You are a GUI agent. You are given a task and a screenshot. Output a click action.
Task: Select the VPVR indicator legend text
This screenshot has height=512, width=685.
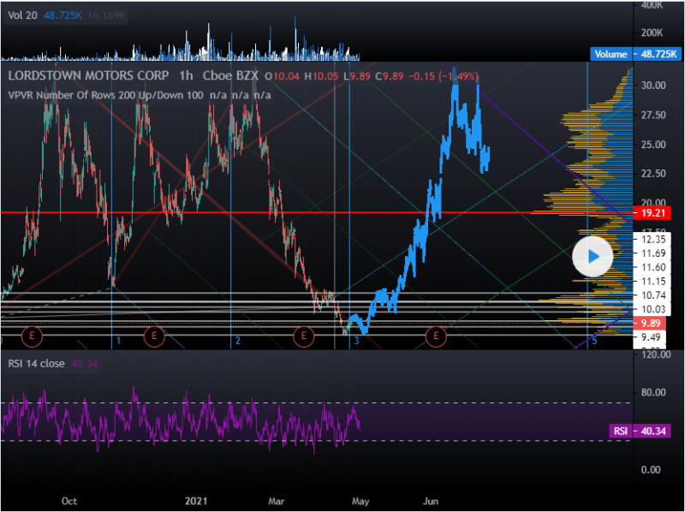coord(140,95)
